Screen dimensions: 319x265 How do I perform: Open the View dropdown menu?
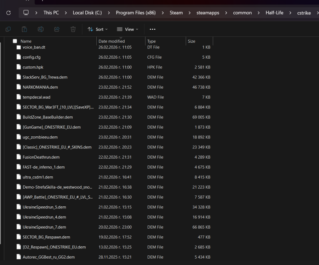pyautogui.click(x=127, y=29)
